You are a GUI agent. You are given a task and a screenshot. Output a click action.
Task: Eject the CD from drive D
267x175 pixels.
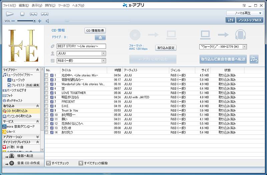pyautogui.click(x=100, y=38)
